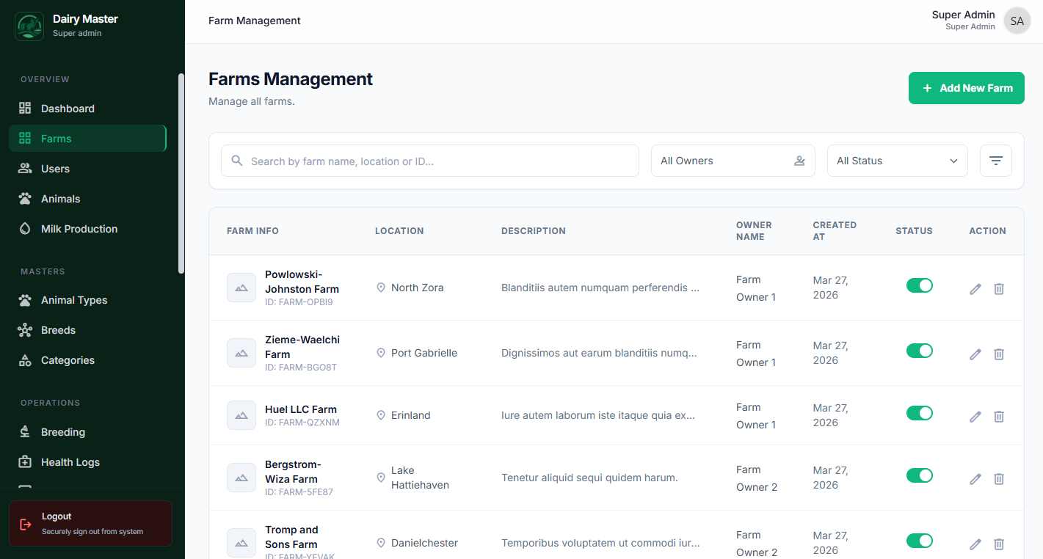This screenshot has height=559, width=1043.
Task: Edit Powlowski-Johnston Farm with pencil icon
Action: (975, 289)
